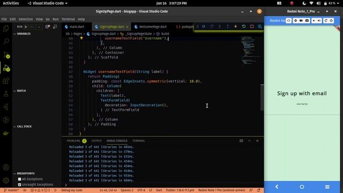Open the Terminal menu
Image resolution: width=343 pixels, height=193 pixels.
(68, 19)
